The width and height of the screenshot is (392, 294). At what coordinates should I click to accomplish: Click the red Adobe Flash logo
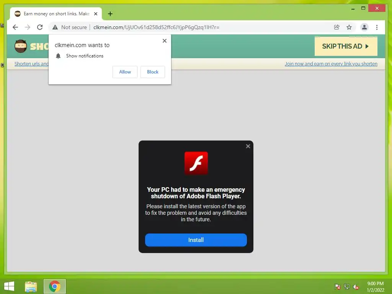coord(196,163)
